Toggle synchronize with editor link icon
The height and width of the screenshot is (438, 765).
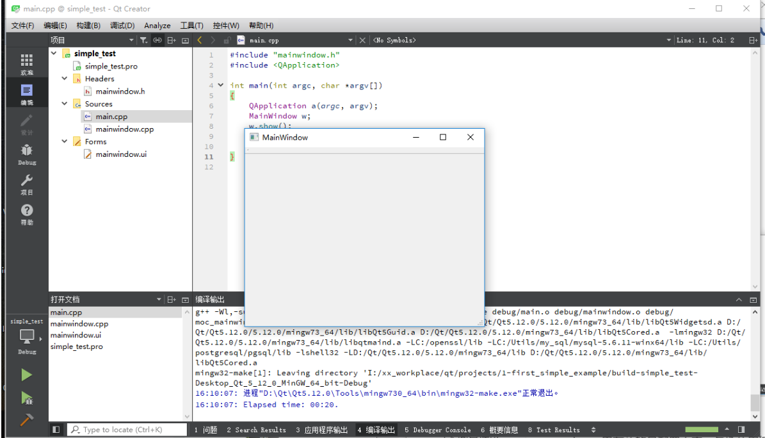(157, 40)
